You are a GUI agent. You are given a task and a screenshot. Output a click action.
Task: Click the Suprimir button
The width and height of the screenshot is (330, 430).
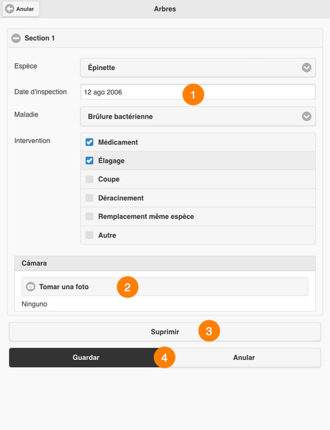tap(165, 332)
